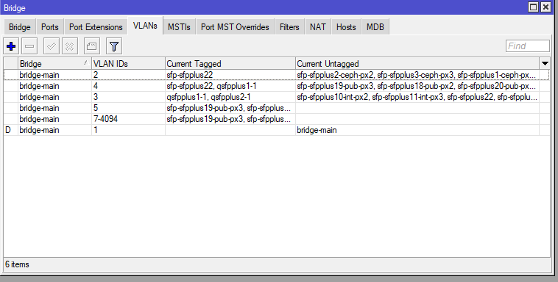
Task: Select the row with VLAN IDs 7-4094
Action: click(x=277, y=119)
